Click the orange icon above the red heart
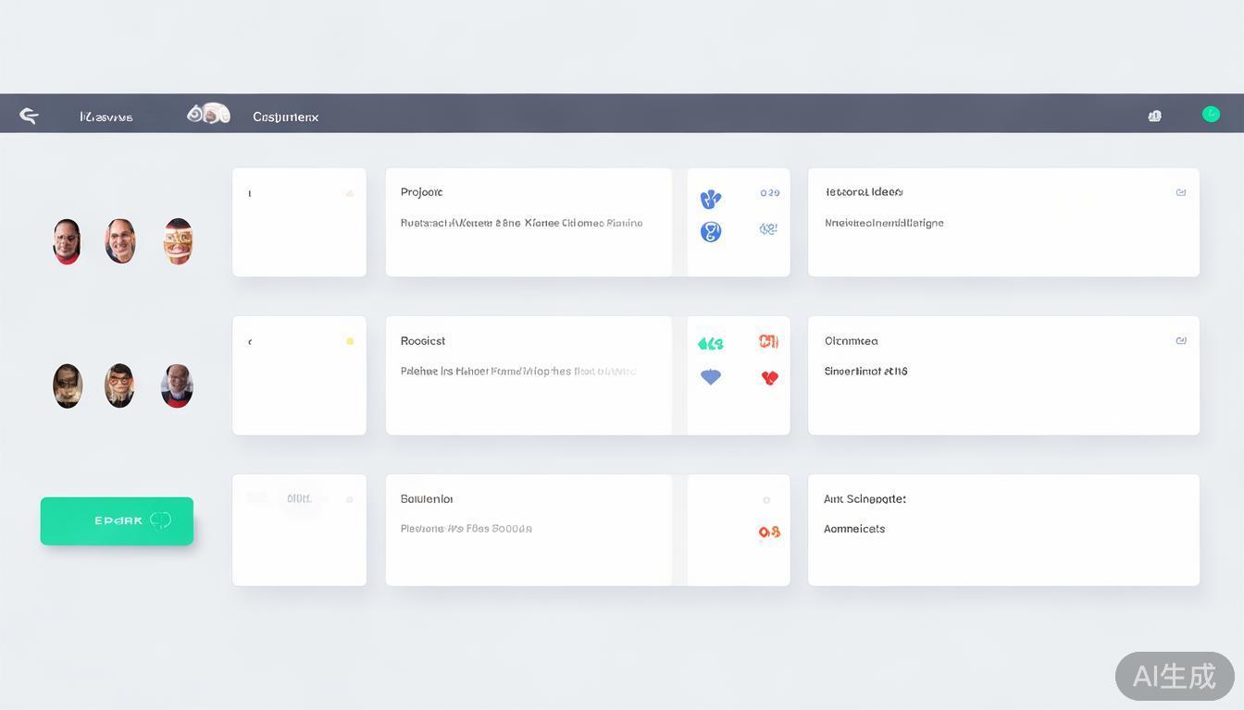 coord(768,341)
